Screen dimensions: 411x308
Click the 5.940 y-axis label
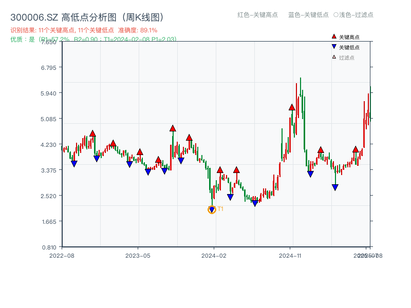pos(48,93)
